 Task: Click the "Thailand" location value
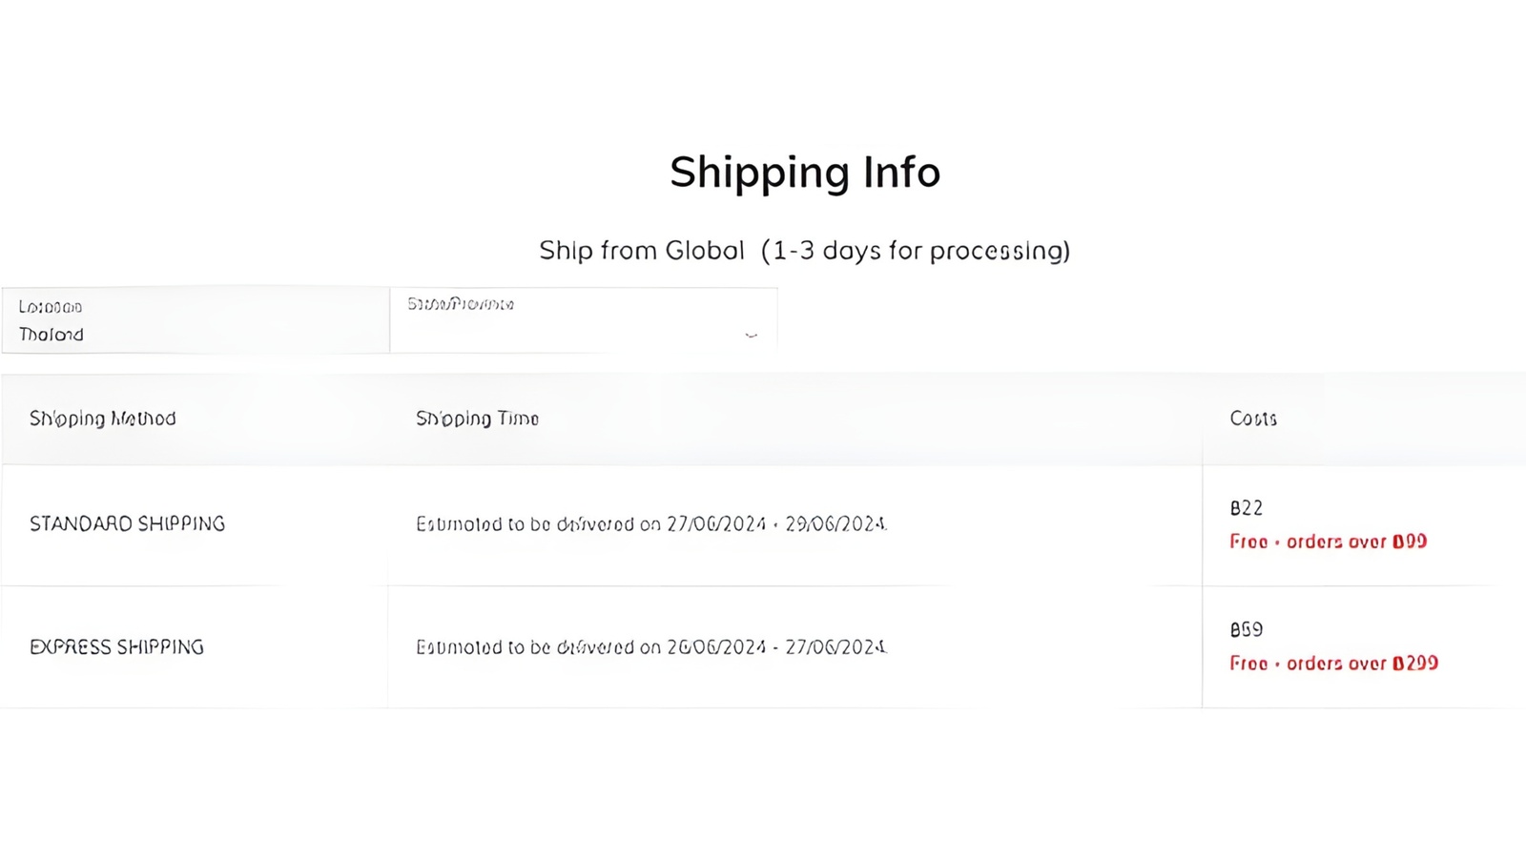pos(51,335)
